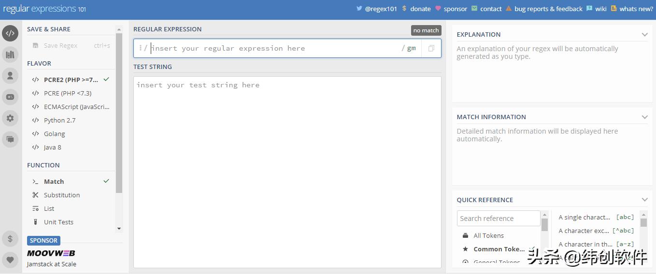Open the regex editor sidebar icon
The image size is (656, 274).
[10, 33]
